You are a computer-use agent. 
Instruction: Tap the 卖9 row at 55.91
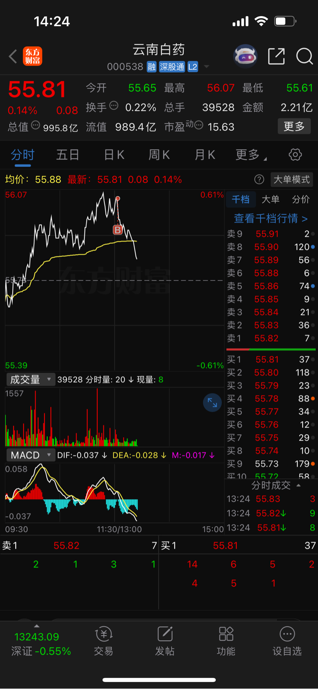[271, 234]
